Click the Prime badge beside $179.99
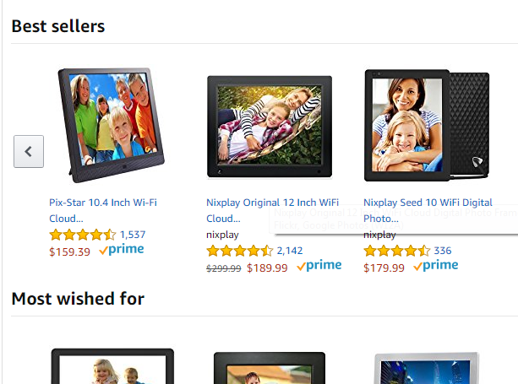The height and width of the screenshot is (384, 518). 436,266
